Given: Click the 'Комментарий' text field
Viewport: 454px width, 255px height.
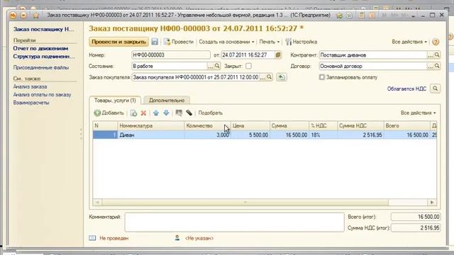Looking at the screenshot, I should (x=234, y=222).
